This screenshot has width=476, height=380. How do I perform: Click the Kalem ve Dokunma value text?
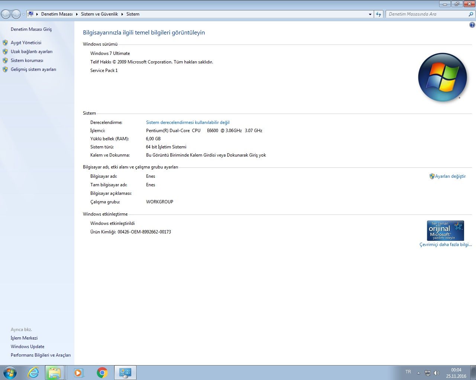point(206,155)
